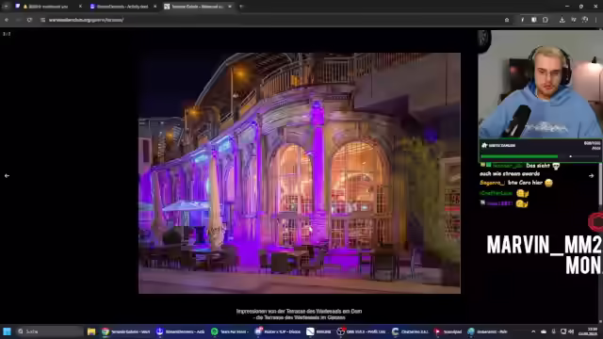
Task: Click the address bar URL field
Action: click(x=269, y=20)
